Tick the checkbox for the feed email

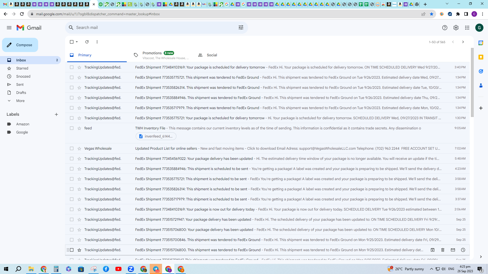[x=72, y=128]
